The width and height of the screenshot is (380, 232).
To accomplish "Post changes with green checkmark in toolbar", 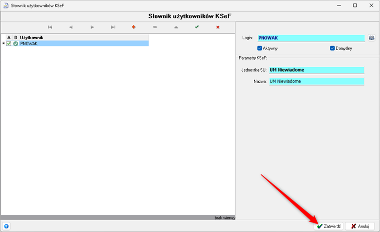I will pos(197,27).
